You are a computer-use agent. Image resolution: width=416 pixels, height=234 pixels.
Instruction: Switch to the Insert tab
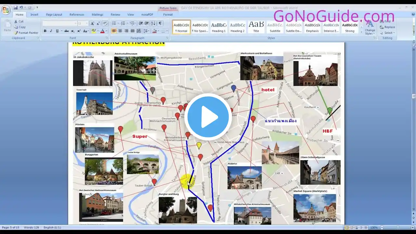click(34, 15)
